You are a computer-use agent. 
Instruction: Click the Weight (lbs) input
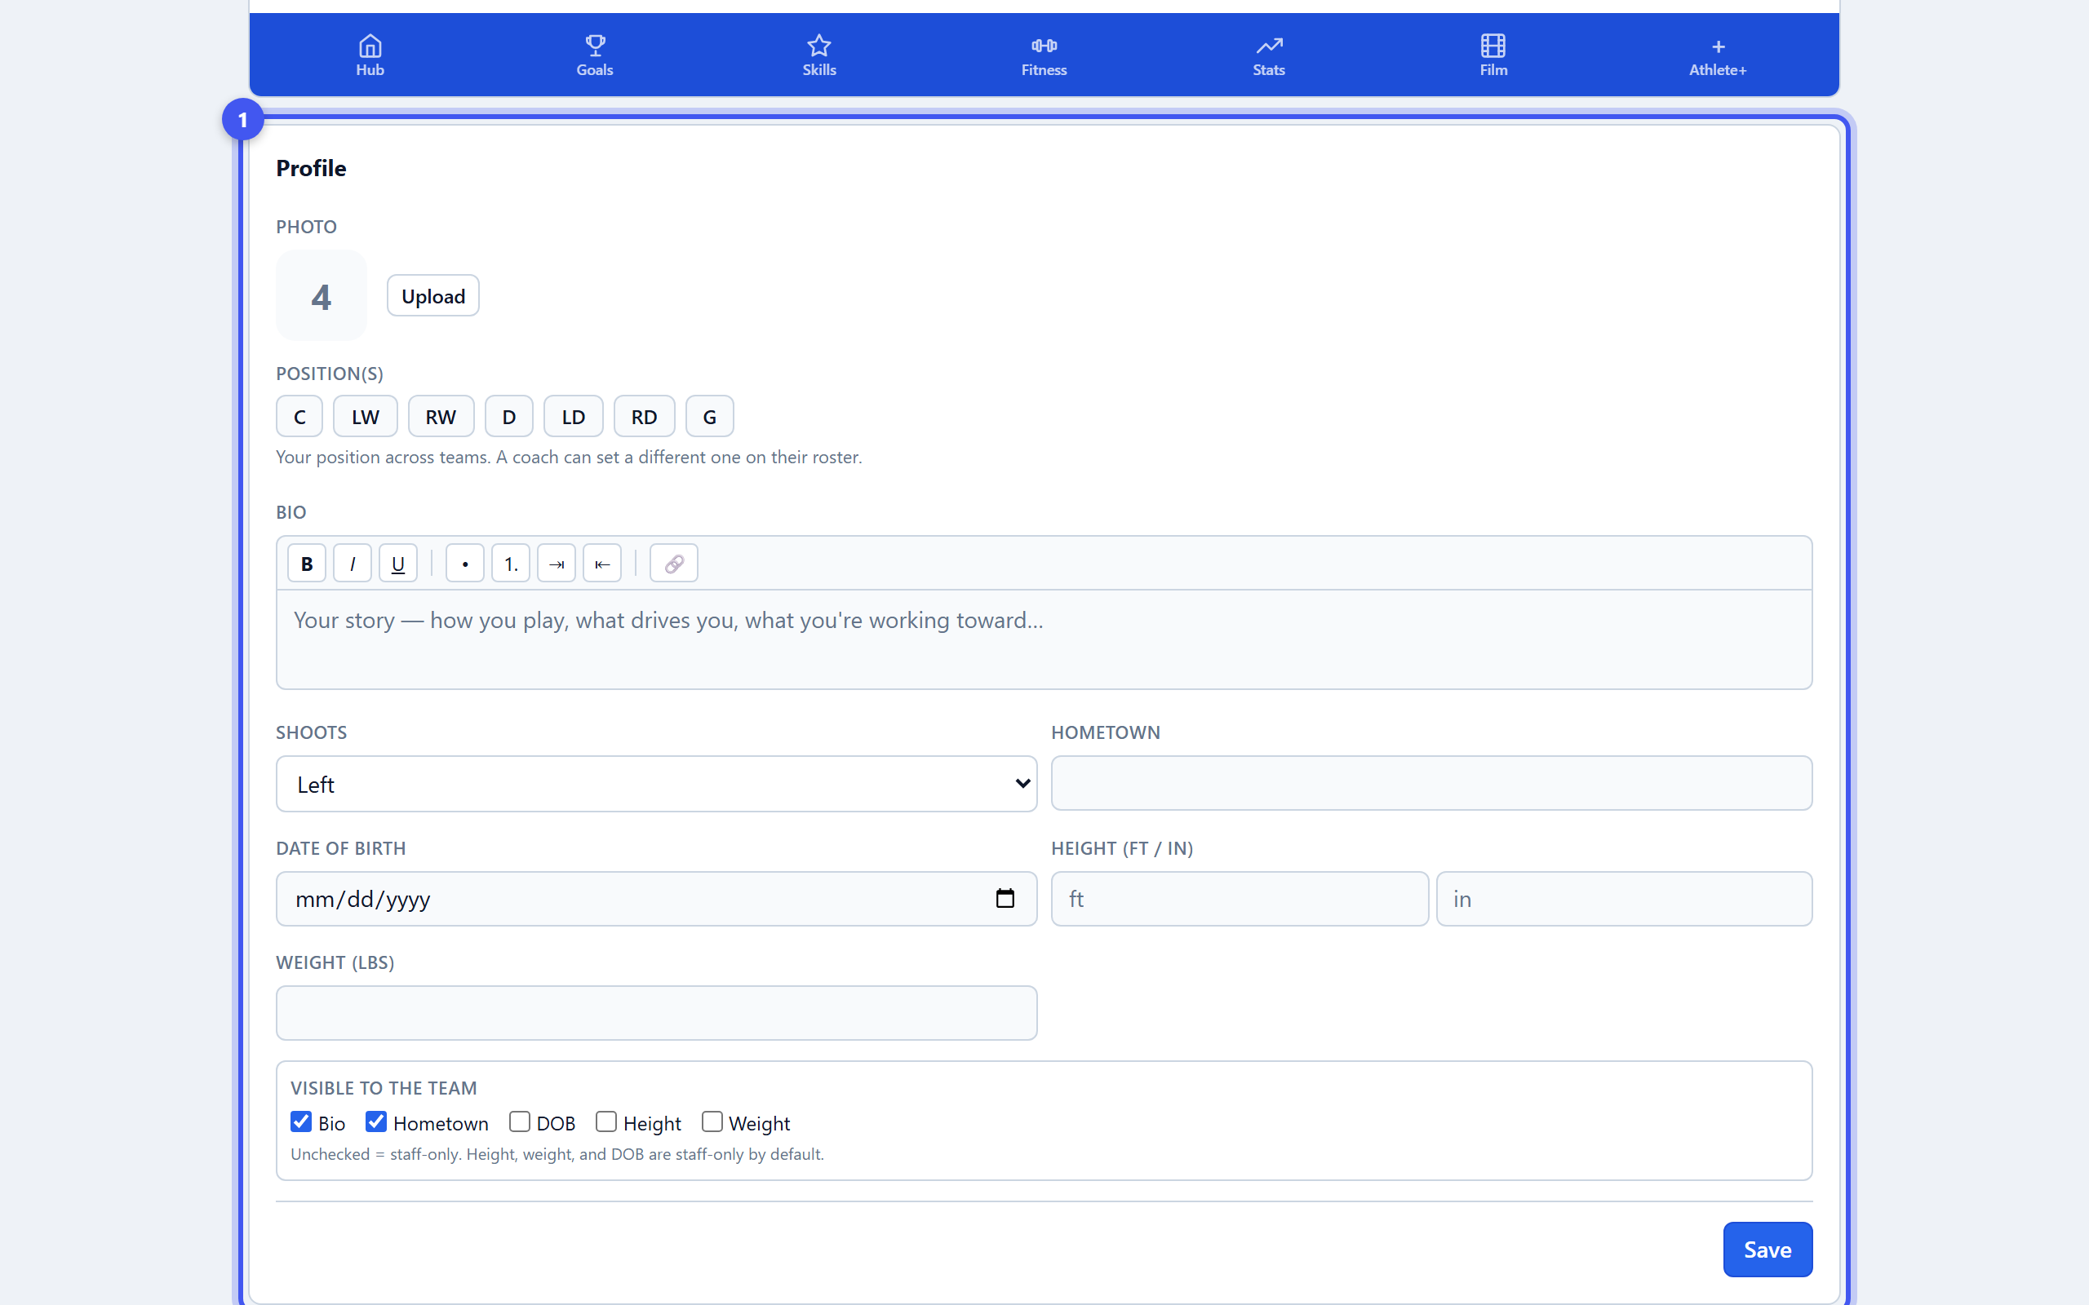click(x=656, y=1013)
